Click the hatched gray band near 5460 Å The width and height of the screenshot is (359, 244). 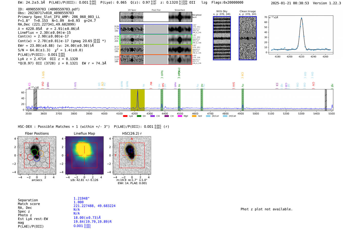[x=326, y=100]
